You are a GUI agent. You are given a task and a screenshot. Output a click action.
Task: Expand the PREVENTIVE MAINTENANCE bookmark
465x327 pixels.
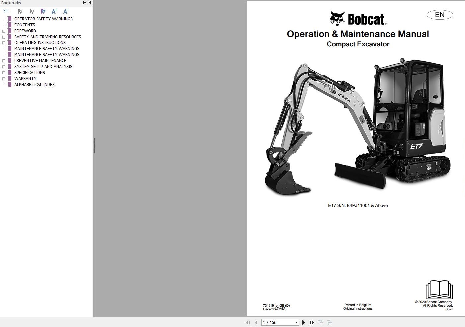4,61
